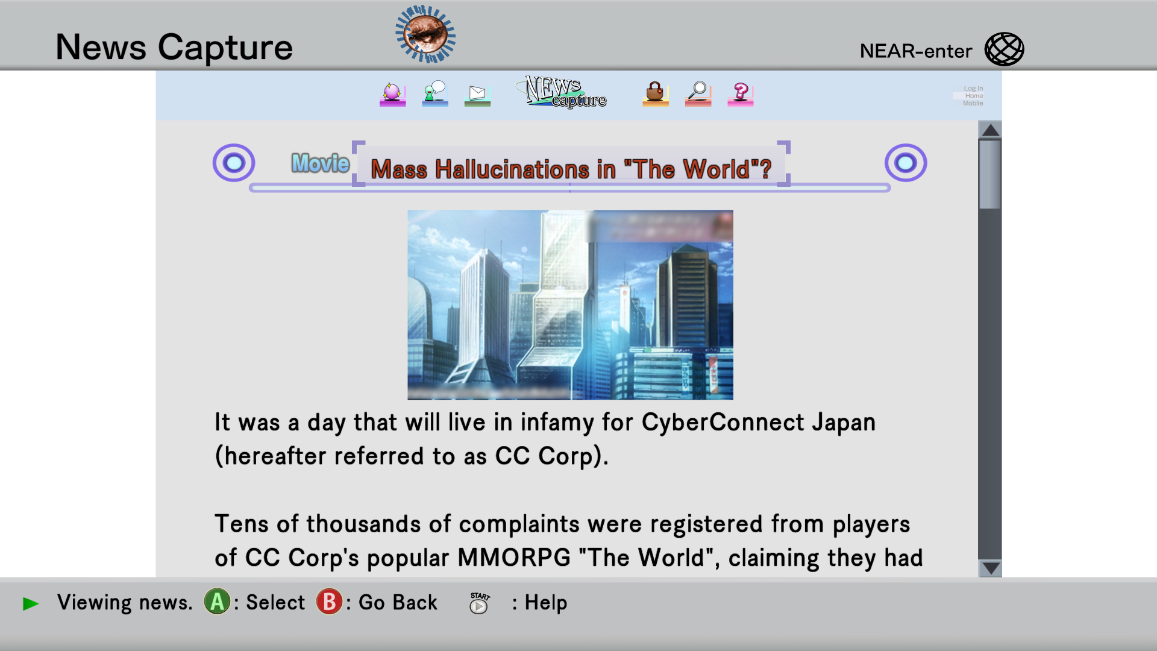
Task: Click the left purple circle button
Action: [x=234, y=163]
